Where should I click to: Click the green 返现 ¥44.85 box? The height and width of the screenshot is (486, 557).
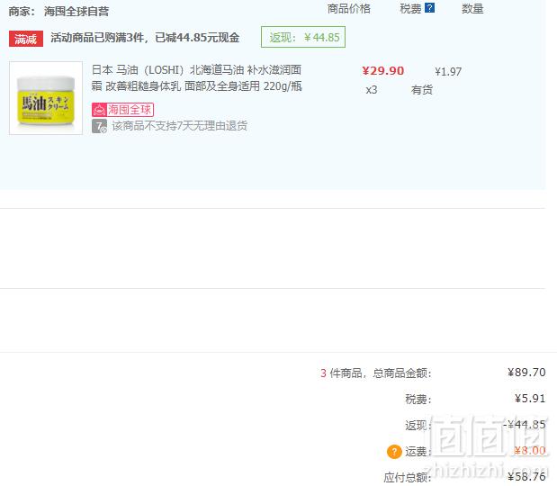coord(303,37)
